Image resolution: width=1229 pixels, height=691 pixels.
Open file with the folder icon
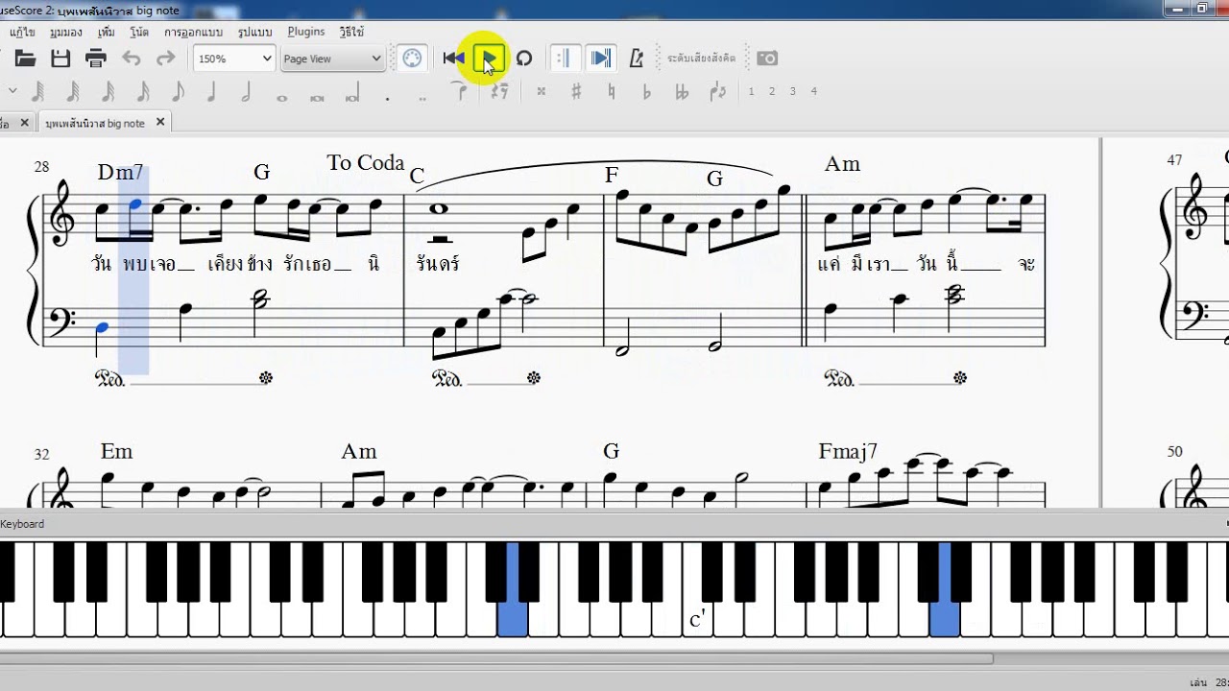tap(25, 59)
